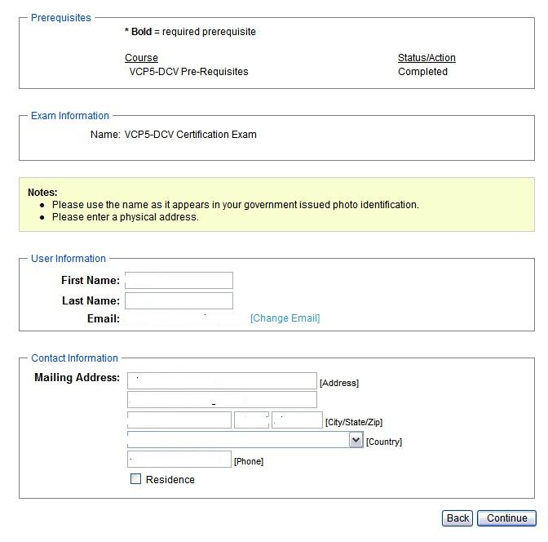Click the Course column header
The width and height of the screenshot is (548, 542).
tap(141, 58)
